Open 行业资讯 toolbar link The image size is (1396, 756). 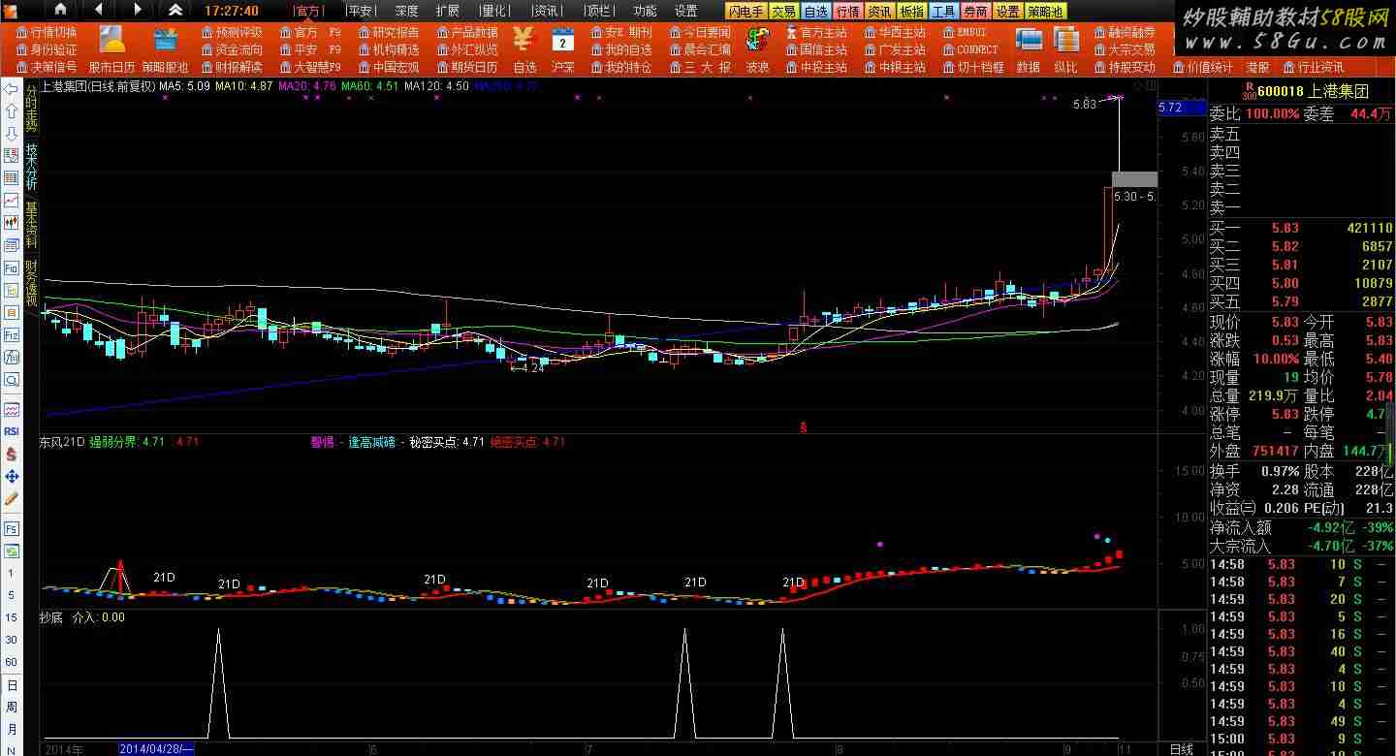(1314, 67)
